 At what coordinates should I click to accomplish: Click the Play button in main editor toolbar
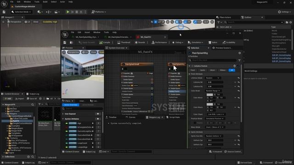[68, 12]
